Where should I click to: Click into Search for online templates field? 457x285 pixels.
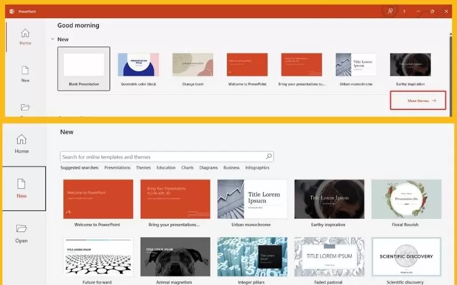pos(167,157)
